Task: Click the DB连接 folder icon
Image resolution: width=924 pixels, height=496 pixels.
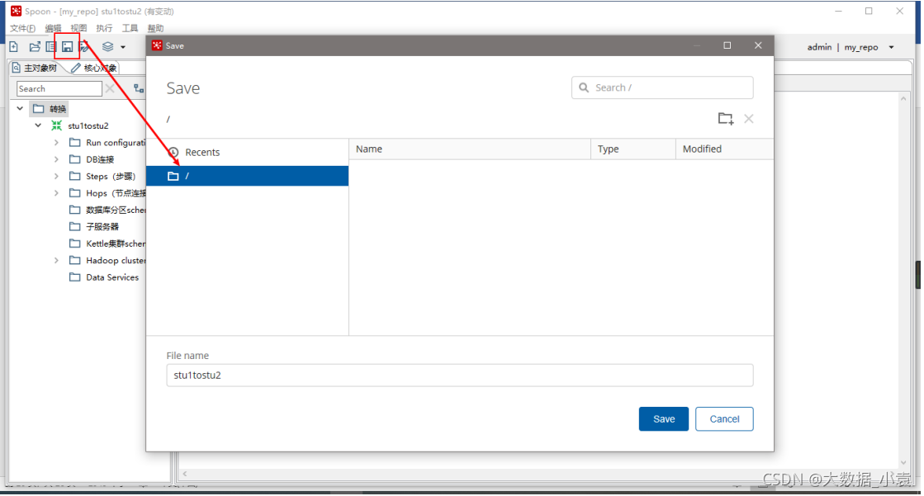Action: [x=75, y=159]
